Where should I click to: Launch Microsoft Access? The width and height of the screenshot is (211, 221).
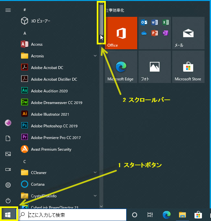click(x=37, y=44)
